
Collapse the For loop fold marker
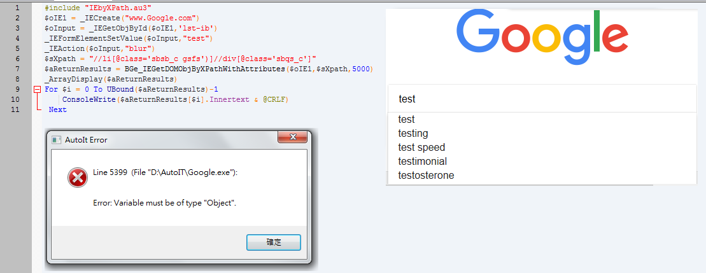[x=38, y=90]
